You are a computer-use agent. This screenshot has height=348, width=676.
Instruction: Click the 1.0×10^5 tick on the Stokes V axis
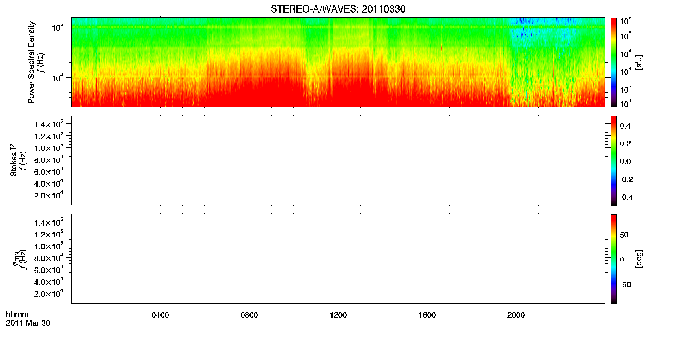point(48,148)
